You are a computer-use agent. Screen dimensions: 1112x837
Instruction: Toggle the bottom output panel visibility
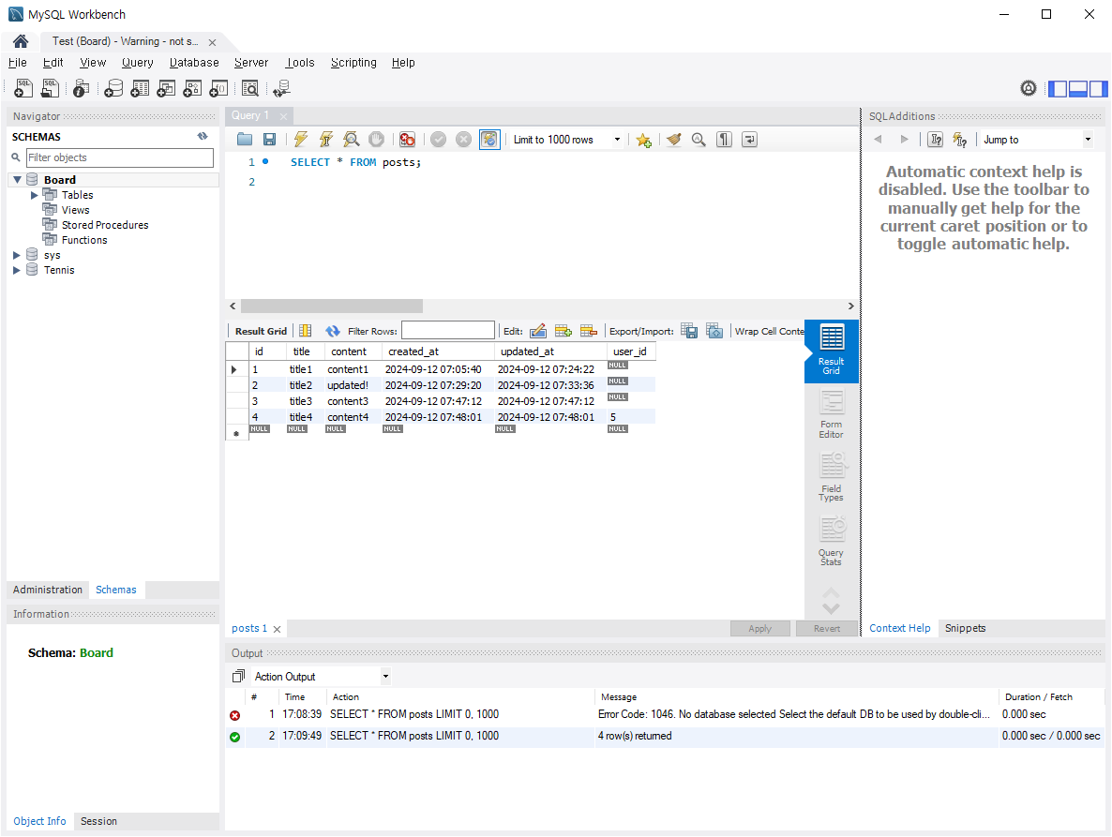[x=1078, y=89]
